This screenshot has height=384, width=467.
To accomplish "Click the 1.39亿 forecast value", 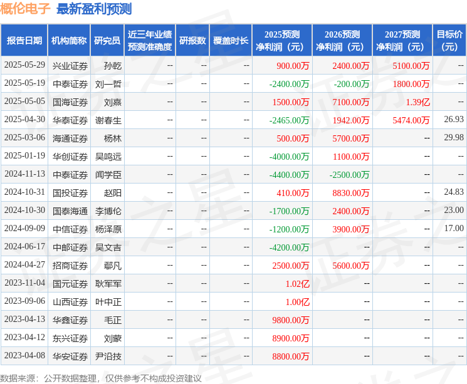I will (418, 102).
